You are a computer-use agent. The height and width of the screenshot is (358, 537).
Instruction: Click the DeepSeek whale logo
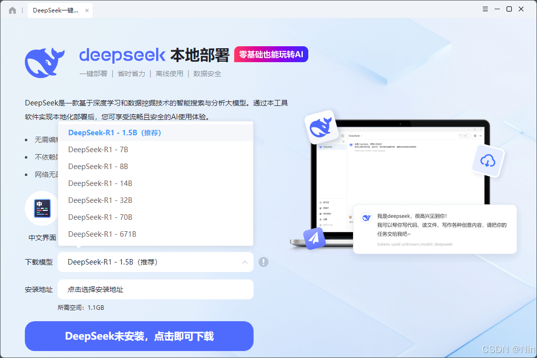(45, 63)
